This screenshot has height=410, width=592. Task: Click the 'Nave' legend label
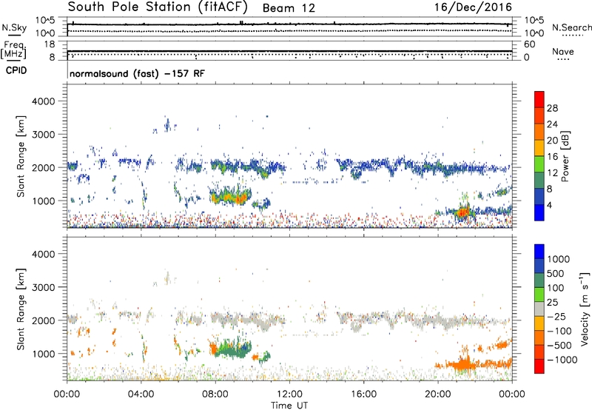point(563,51)
